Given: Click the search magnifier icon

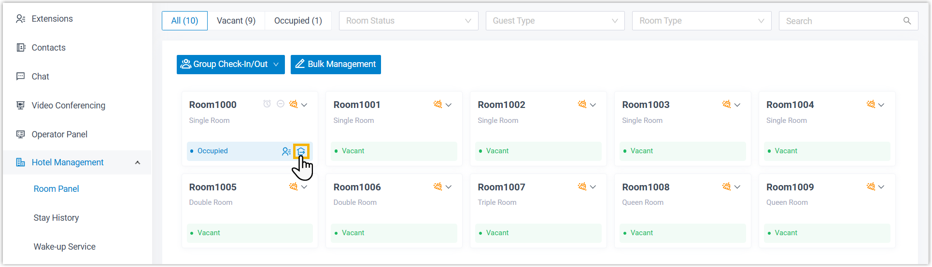Looking at the screenshot, I should click(907, 21).
